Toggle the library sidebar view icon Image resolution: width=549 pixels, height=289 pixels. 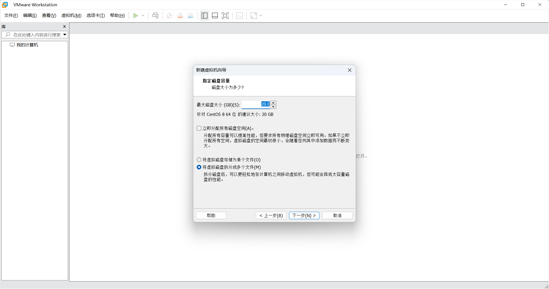(204, 15)
